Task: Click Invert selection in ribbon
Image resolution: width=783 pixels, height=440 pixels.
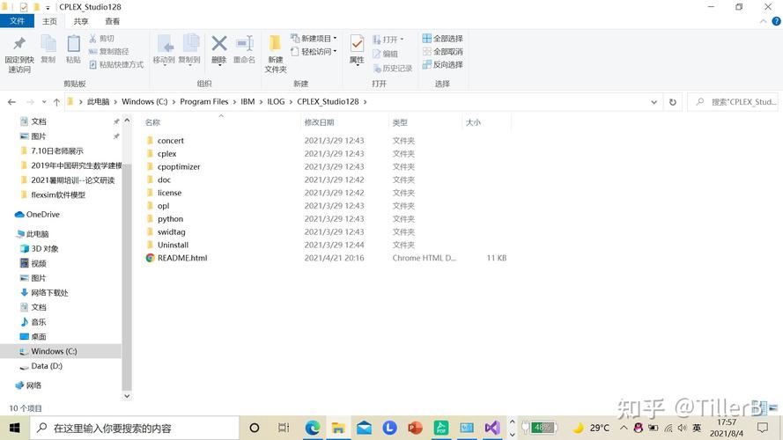Action: (442, 64)
